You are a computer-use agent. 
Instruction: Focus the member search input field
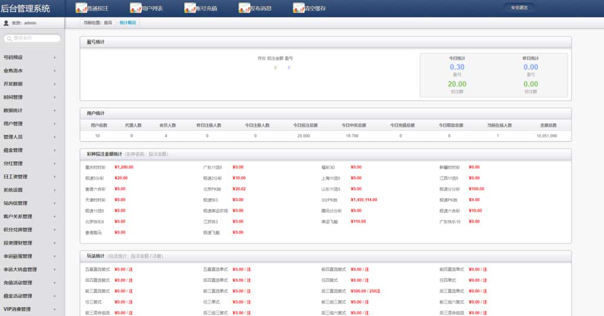pyautogui.click(x=32, y=38)
